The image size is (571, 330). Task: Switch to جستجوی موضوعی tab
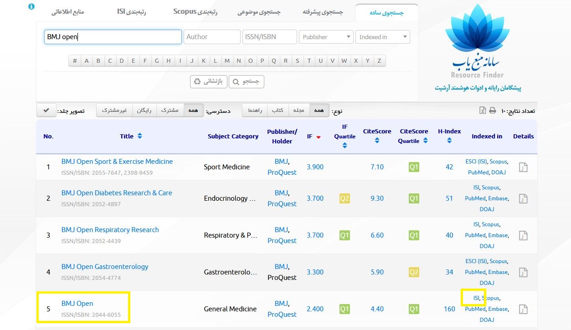pyautogui.click(x=259, y=12)
